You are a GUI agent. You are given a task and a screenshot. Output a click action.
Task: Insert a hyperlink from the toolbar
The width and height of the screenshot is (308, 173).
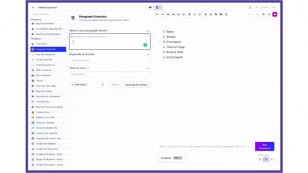(x=216, y=14)
